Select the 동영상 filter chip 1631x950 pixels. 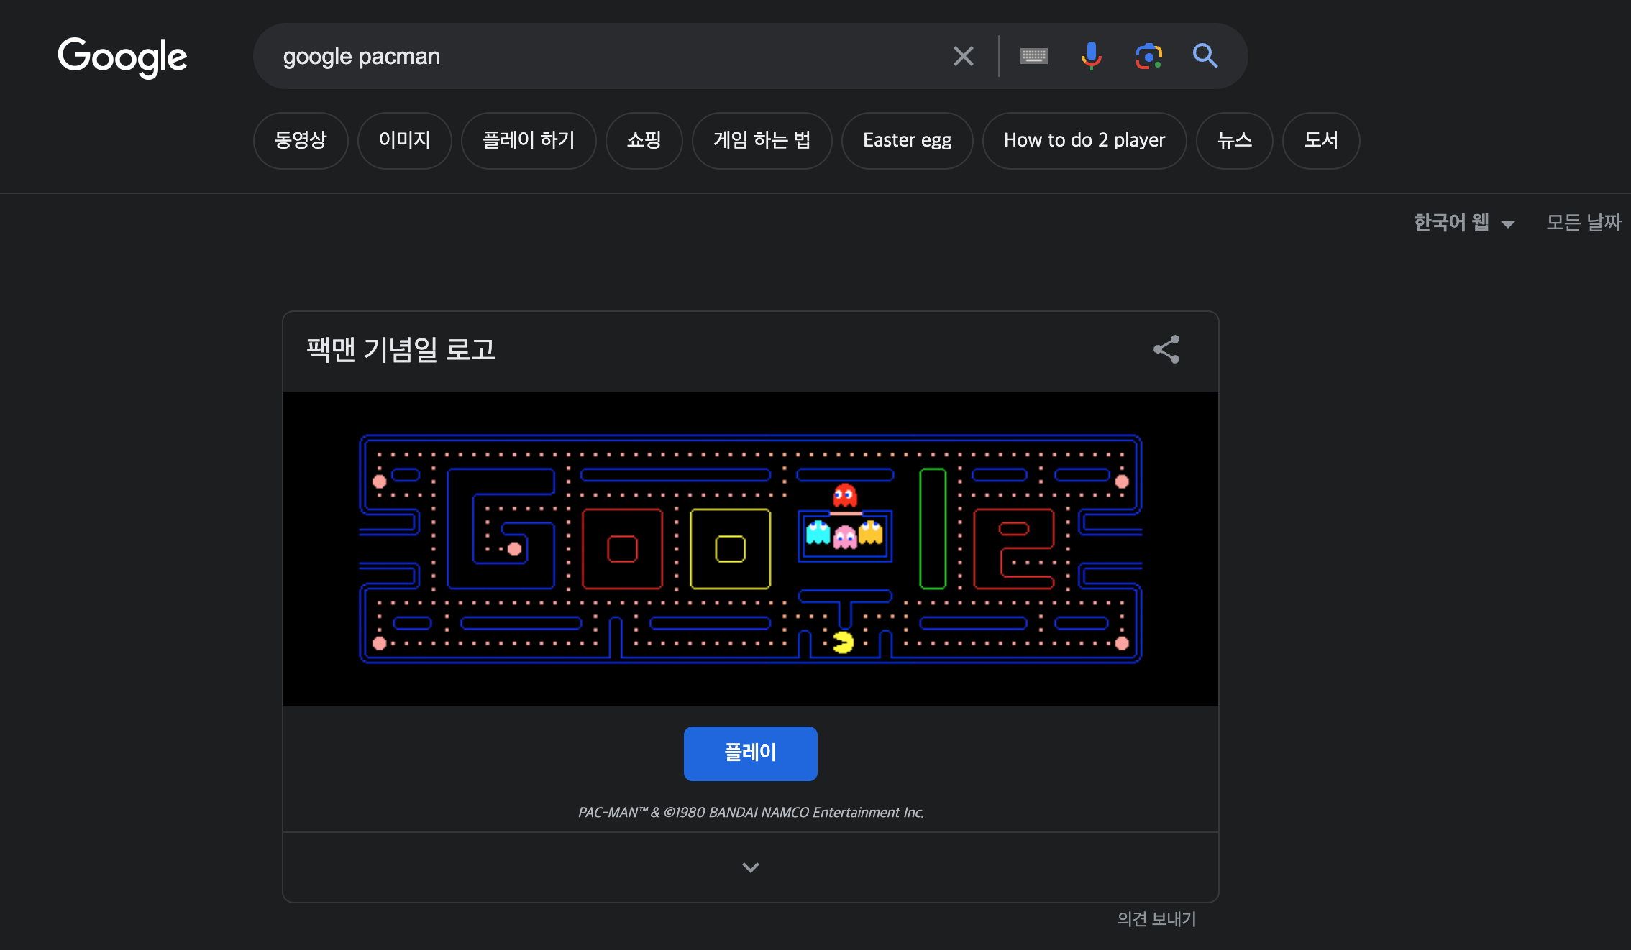[x=301, y=140]
